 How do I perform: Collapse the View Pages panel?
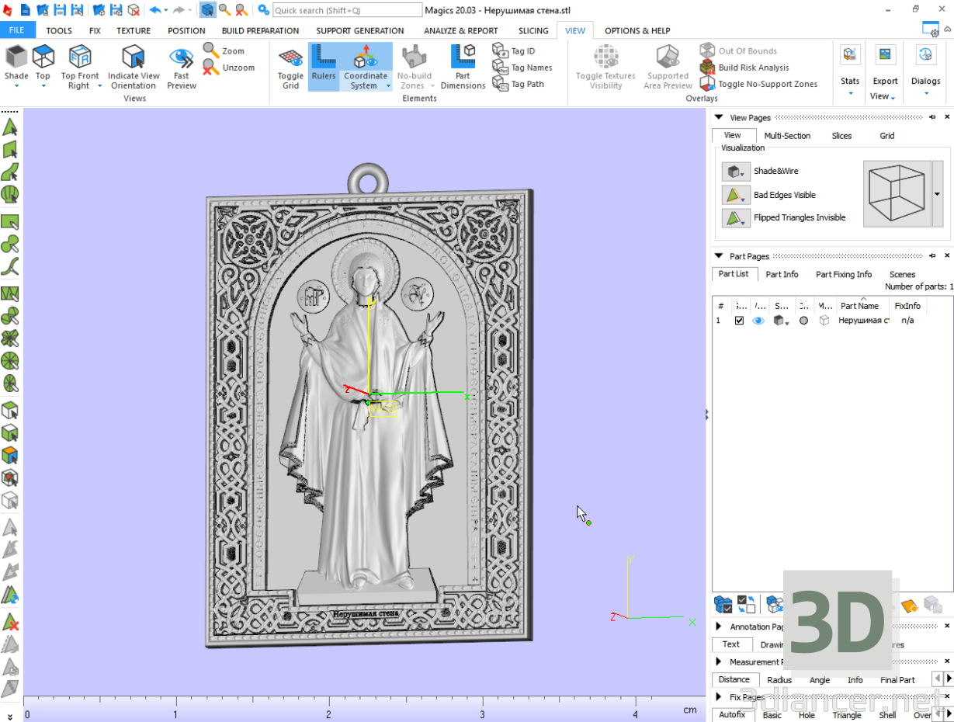(718, 118)
